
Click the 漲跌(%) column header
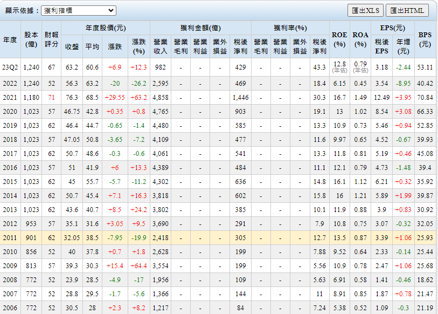click(x=139, y=47)
